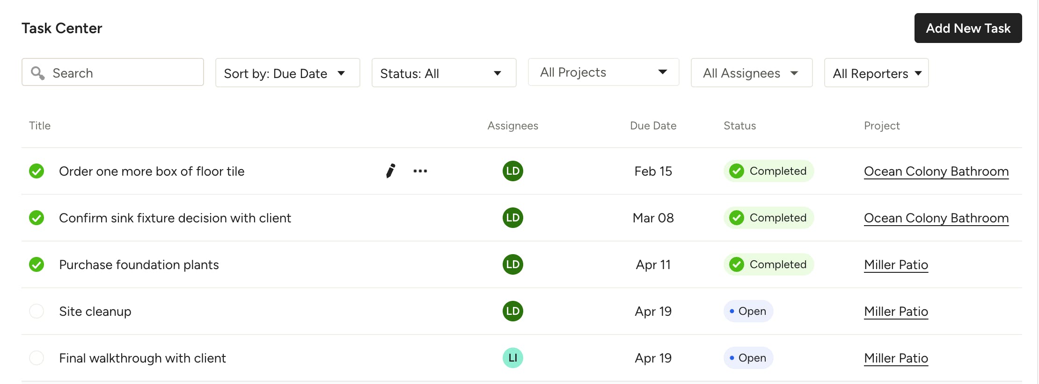Expand the All Assignees filter menu

point(751,73)
